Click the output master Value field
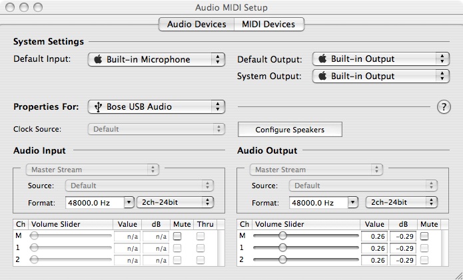The image size is (463, 280). point(374,236)
